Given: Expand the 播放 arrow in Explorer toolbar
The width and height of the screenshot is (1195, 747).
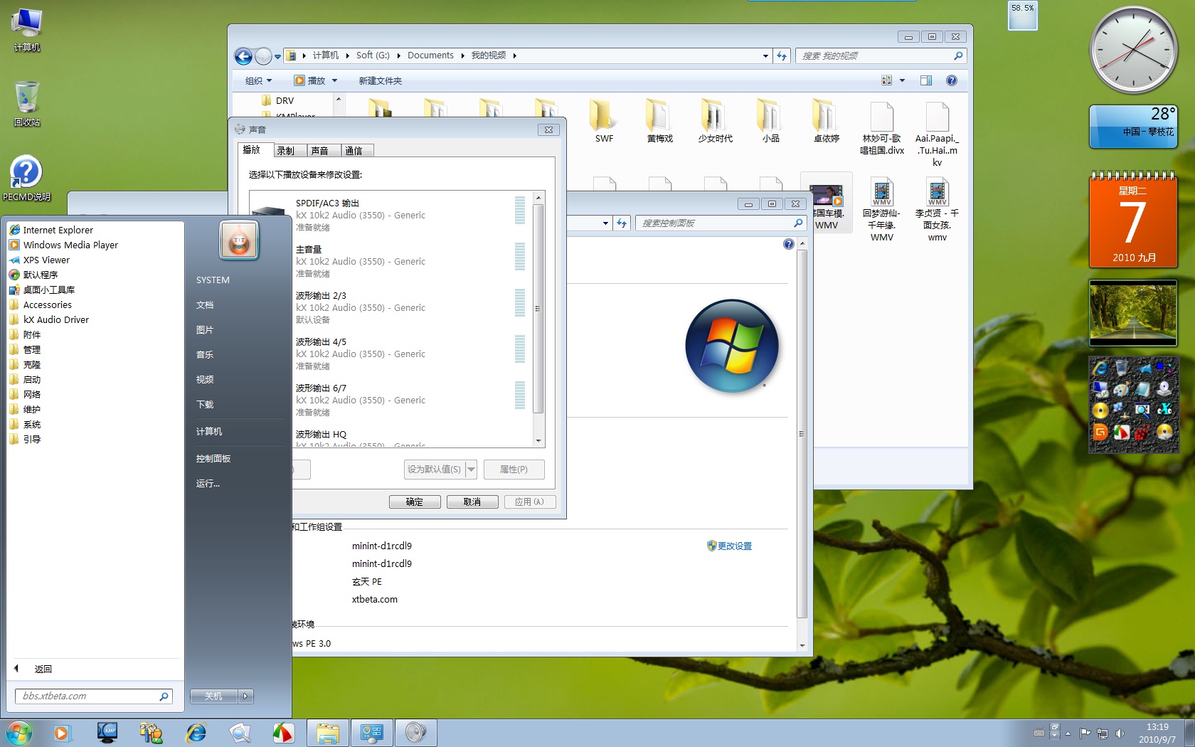Looking at the screenshot, I should [334, 80].
